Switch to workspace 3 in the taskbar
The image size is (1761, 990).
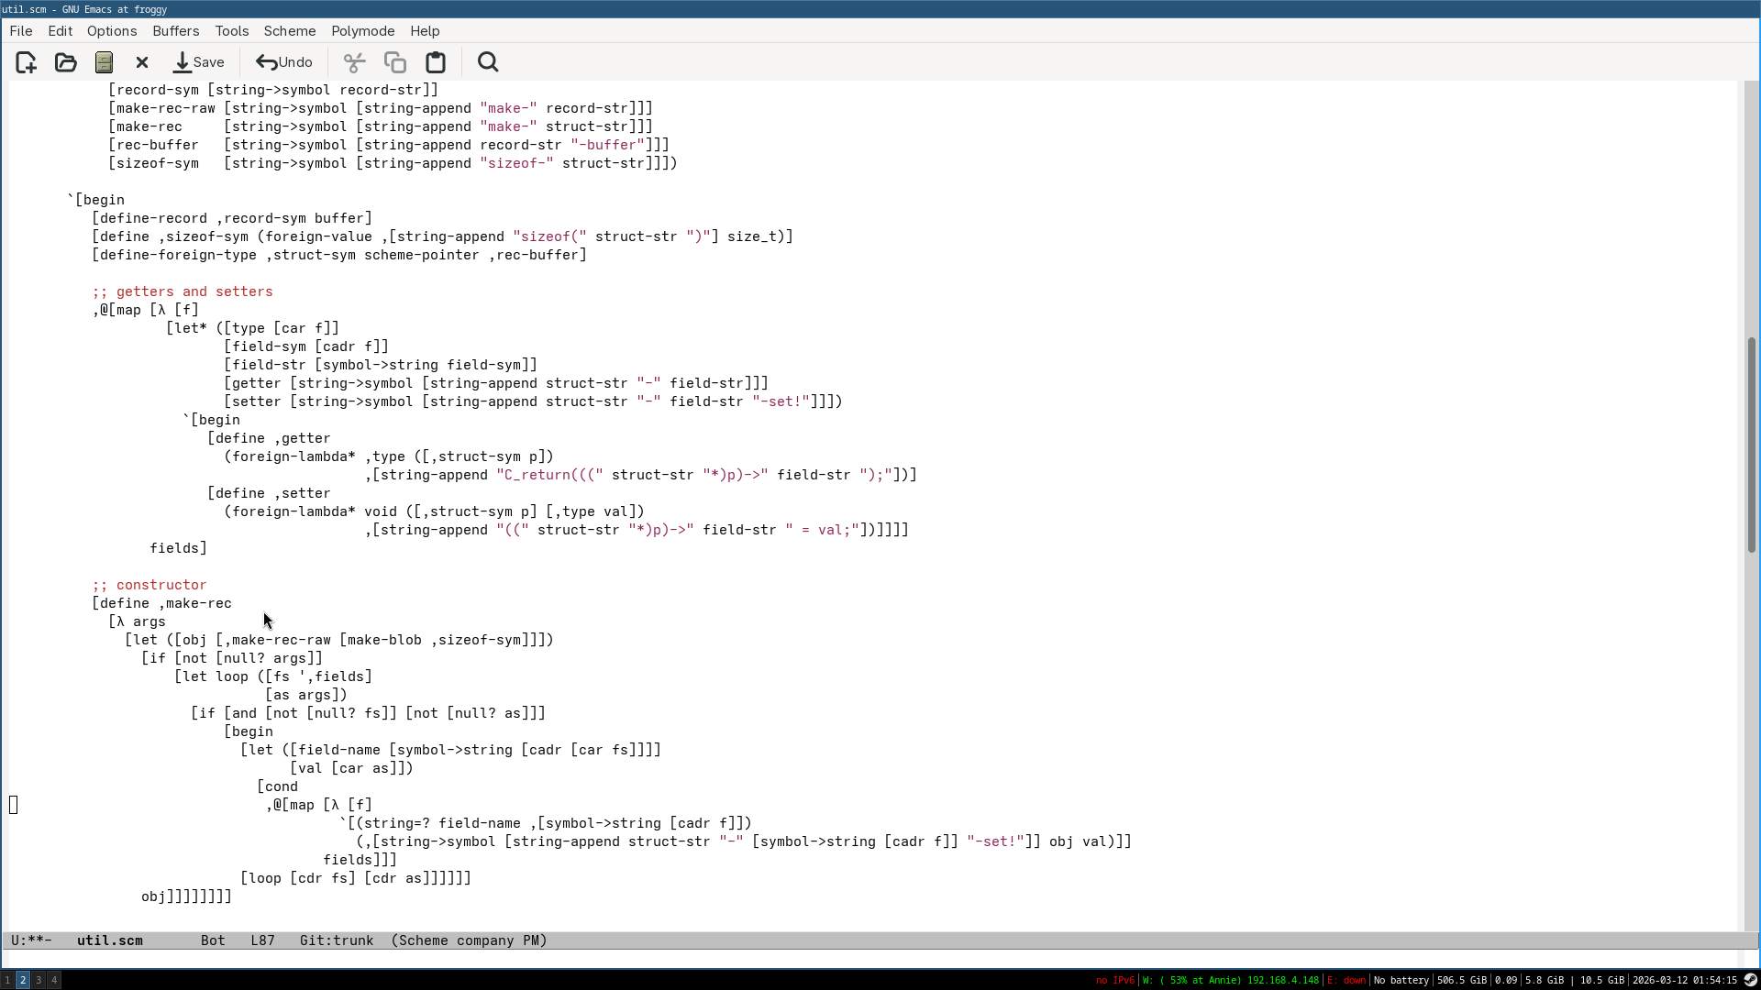tap(39, 980)
